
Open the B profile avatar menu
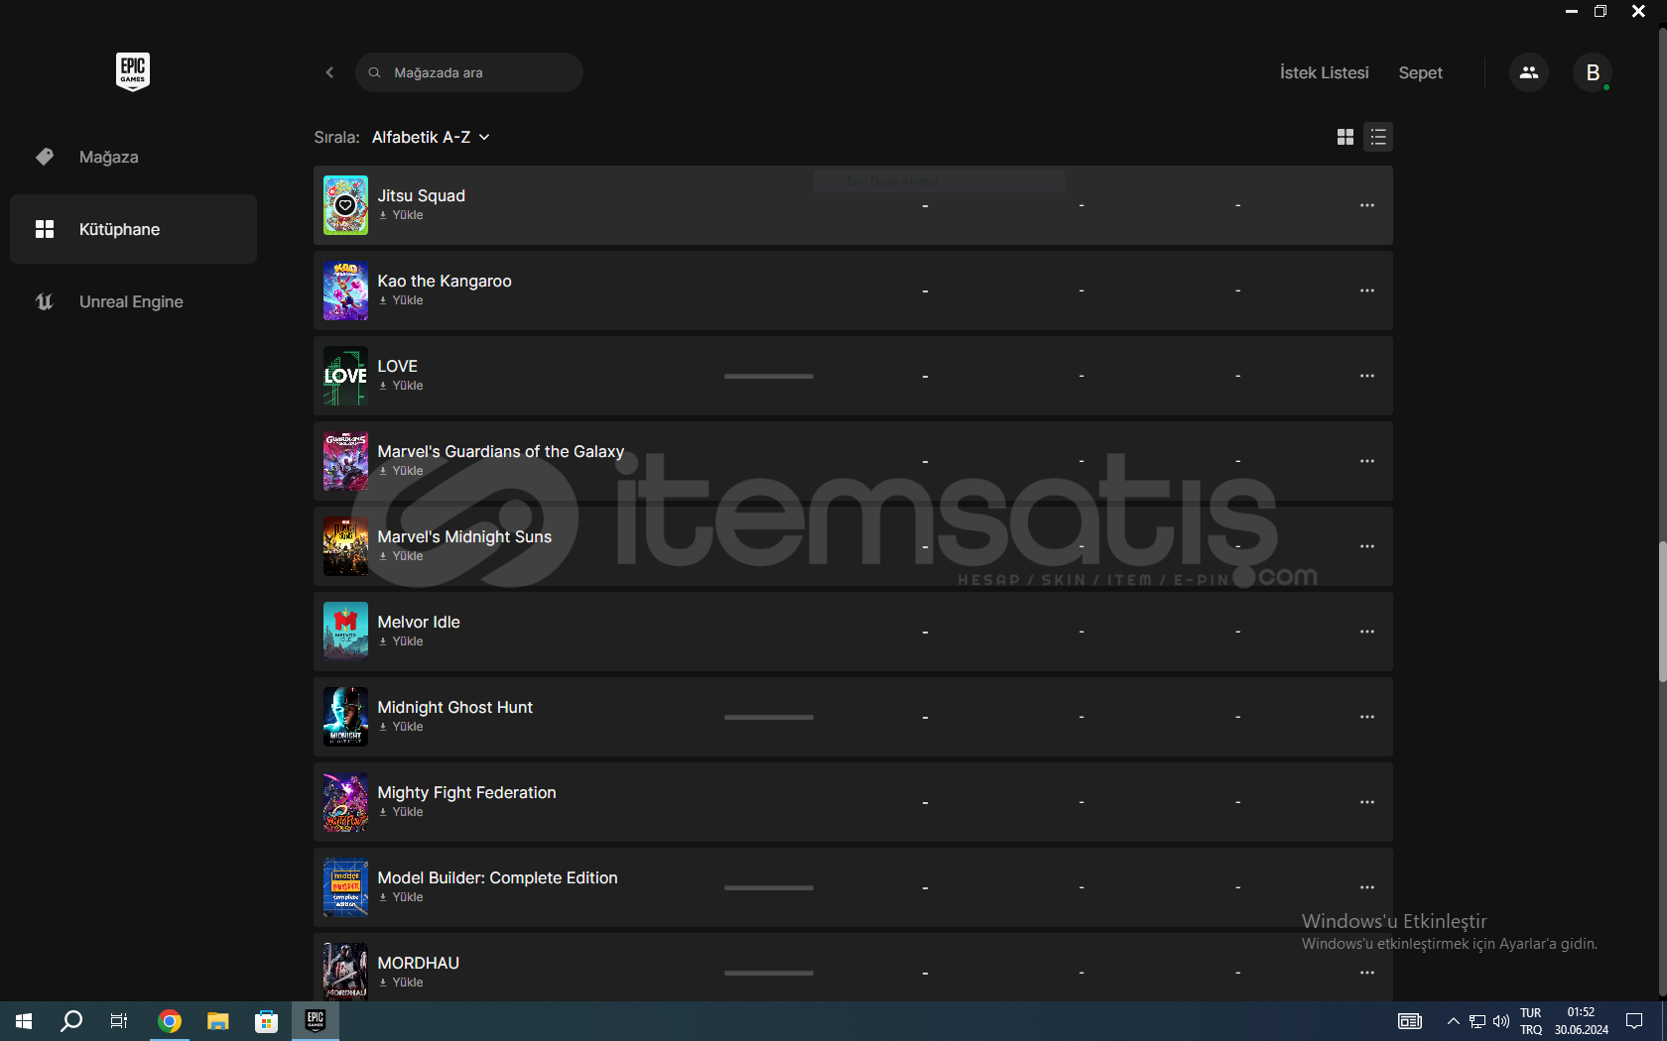pyautogui.click(x=1592, y=72)
